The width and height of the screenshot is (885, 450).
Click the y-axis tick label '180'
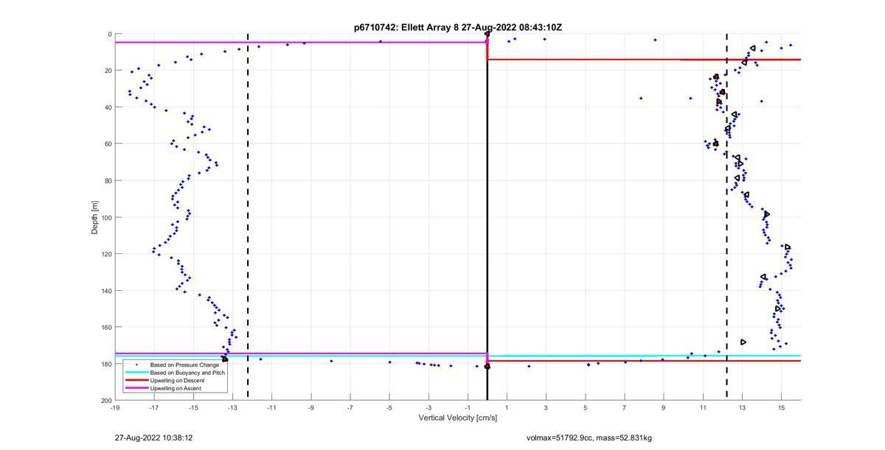(106, 364)
